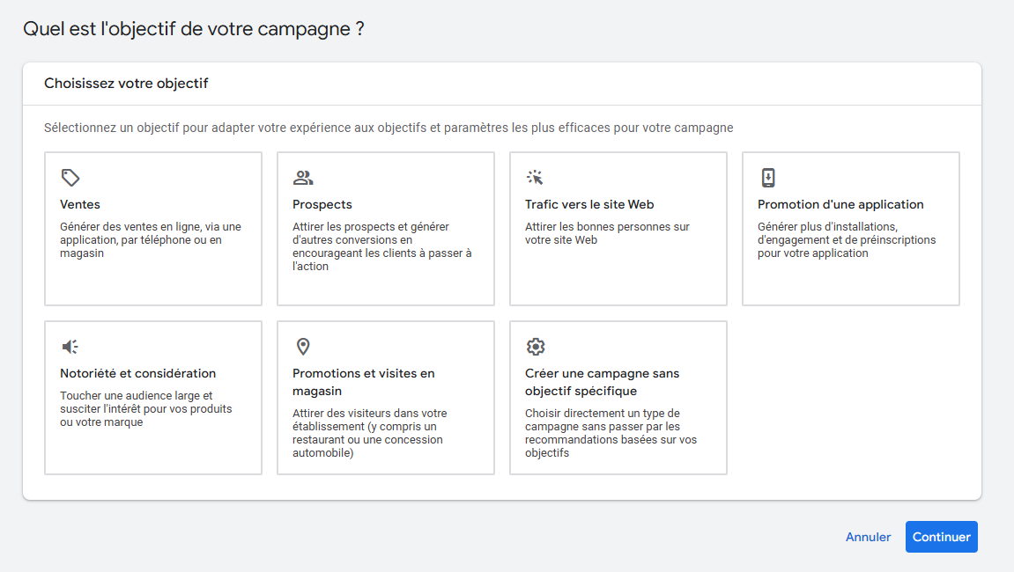
Task: Click text 'Attirer les bonnes personnes sur votre site Web'
Action: coord(607,233)
